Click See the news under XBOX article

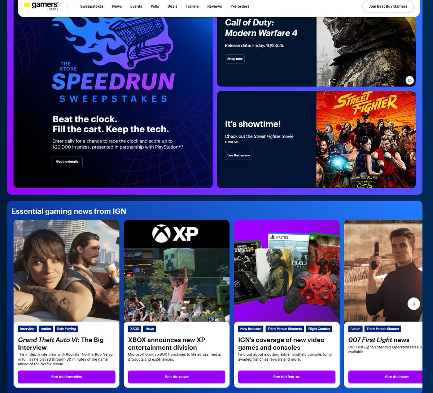click(x=177, y=377)
